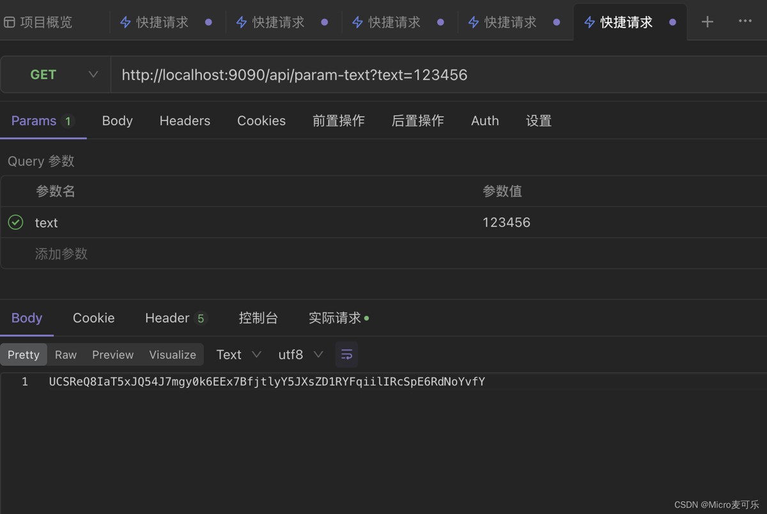Click the 添加参数 placeholder row
The image size is (767, 514).
(x=61, y=253)
